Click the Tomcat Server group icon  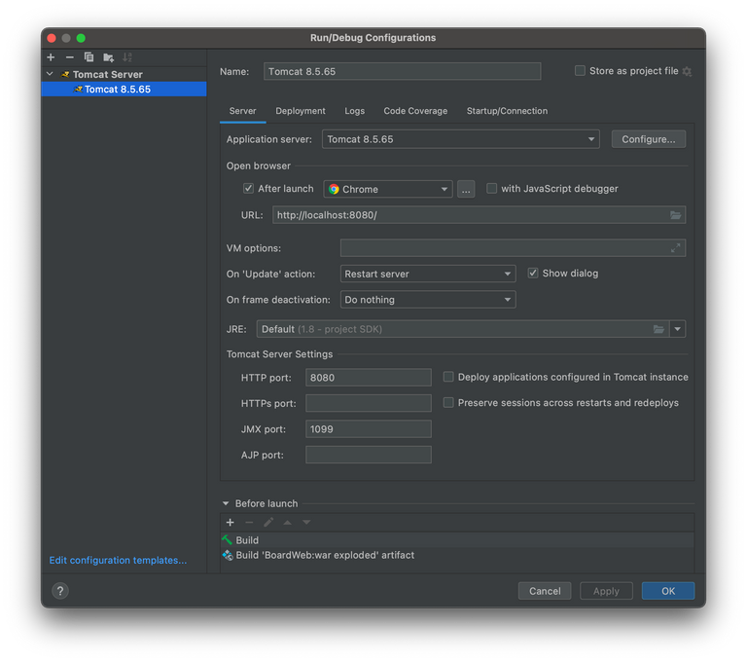pos(66,74)
